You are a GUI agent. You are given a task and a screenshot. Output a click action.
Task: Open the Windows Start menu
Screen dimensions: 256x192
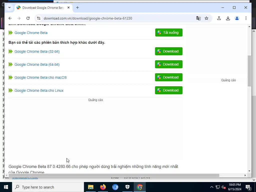6,187
